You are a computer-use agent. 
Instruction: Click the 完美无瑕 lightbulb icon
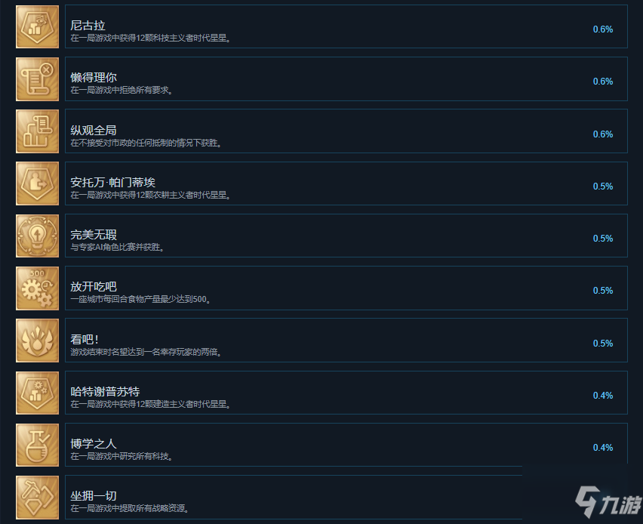[x=37, y=236]
